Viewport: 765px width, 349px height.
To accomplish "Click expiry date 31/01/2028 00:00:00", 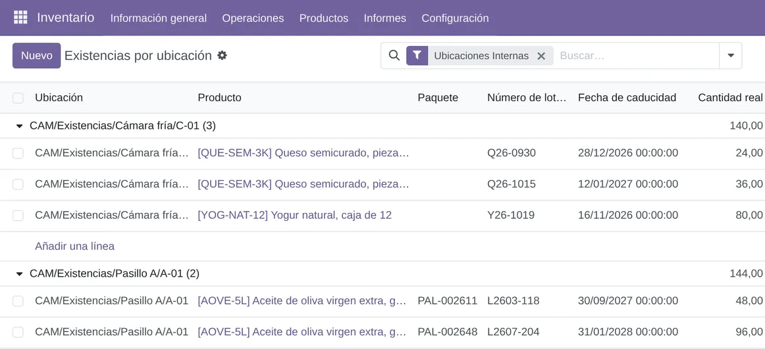I will coord(628,333).
